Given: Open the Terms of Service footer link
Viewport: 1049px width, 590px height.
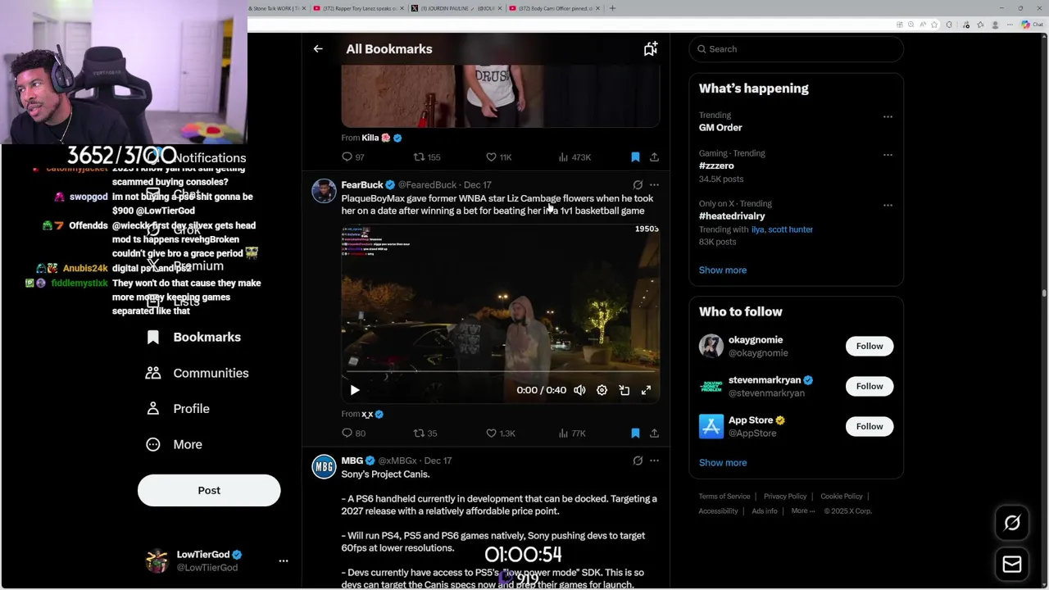Looking at the screenshot, I should coord(724,497).
